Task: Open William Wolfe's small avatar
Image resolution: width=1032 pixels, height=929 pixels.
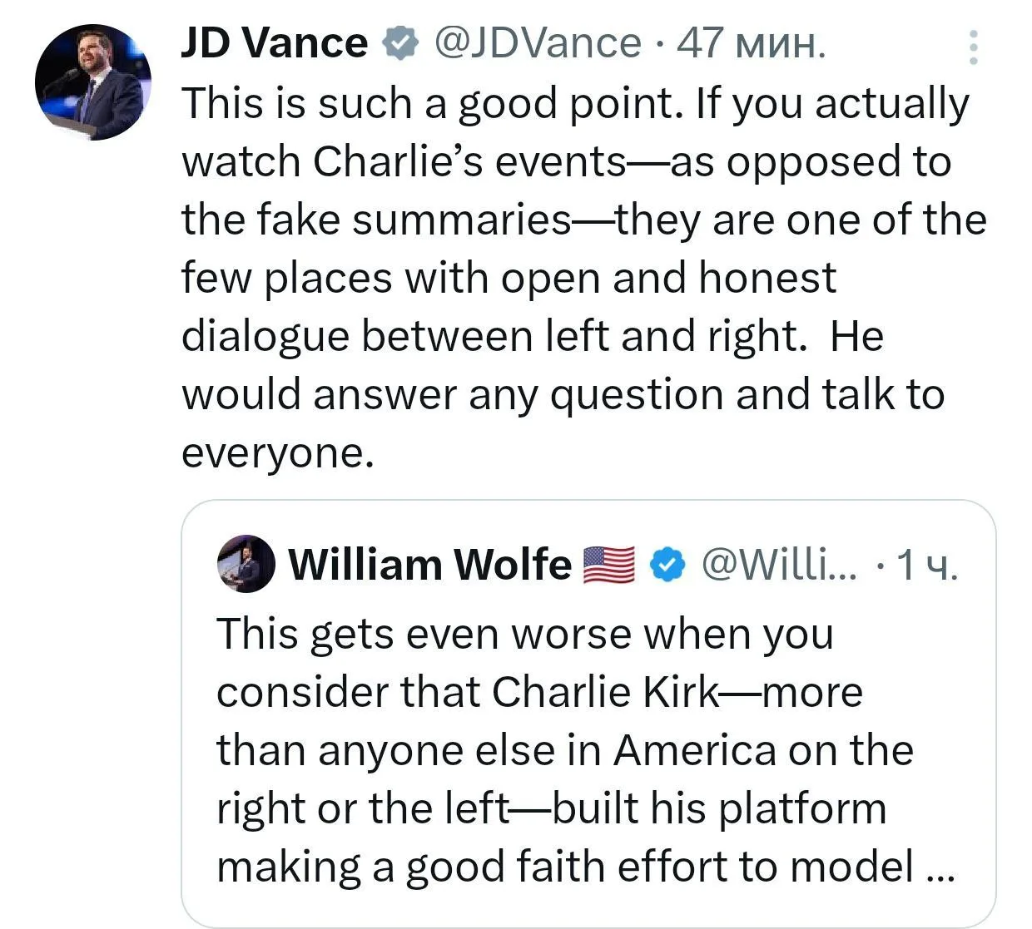Action: pos(246,564)
